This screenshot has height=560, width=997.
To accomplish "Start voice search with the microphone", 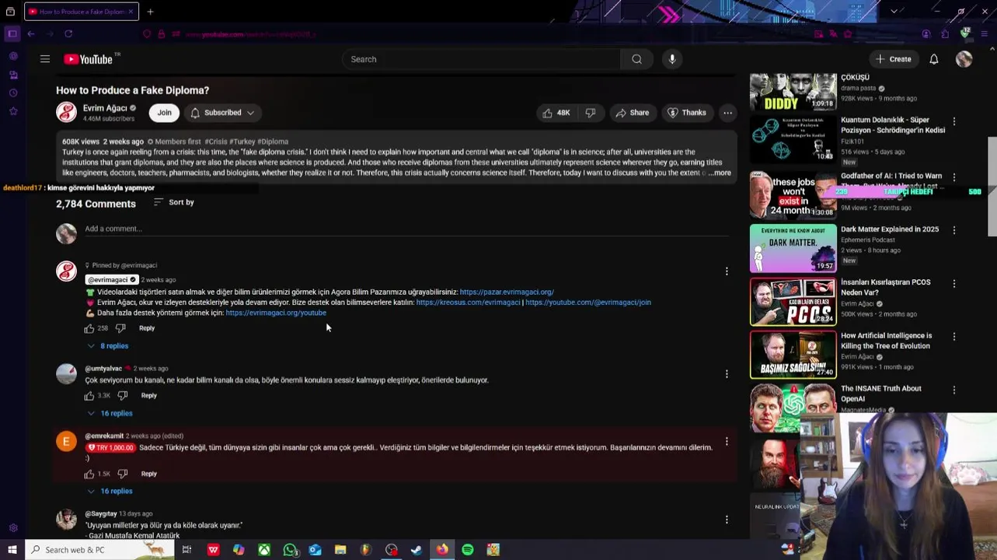I will coord(672,59).
